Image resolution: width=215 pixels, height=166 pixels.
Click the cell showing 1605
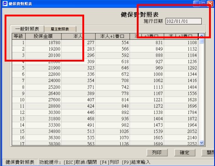click(147, 138)
